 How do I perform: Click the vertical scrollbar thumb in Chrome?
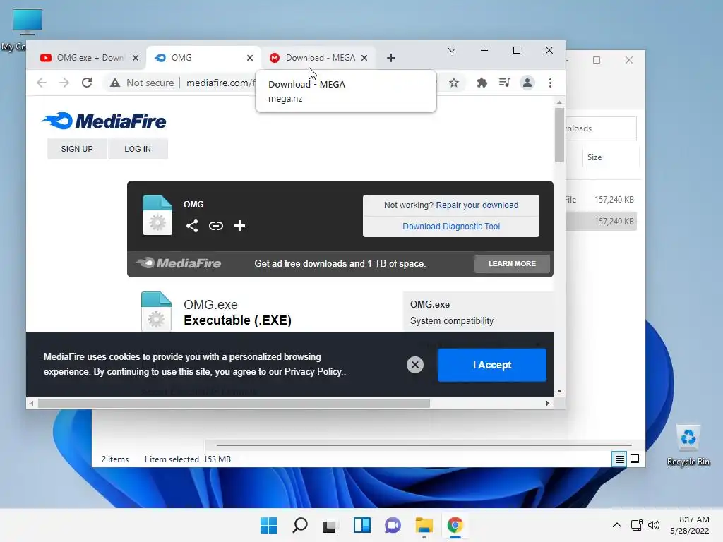click(x=559, y=135)
